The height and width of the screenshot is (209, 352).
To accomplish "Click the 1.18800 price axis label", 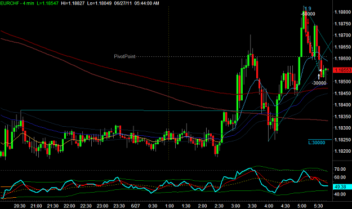I will click(342, 12).
